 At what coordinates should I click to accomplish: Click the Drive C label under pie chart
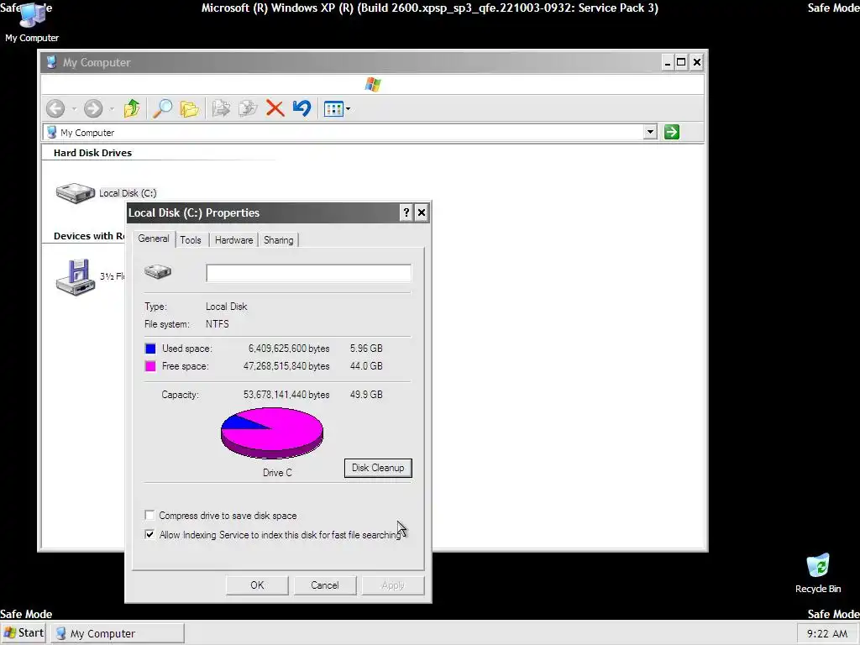click(x=277, y=473)
